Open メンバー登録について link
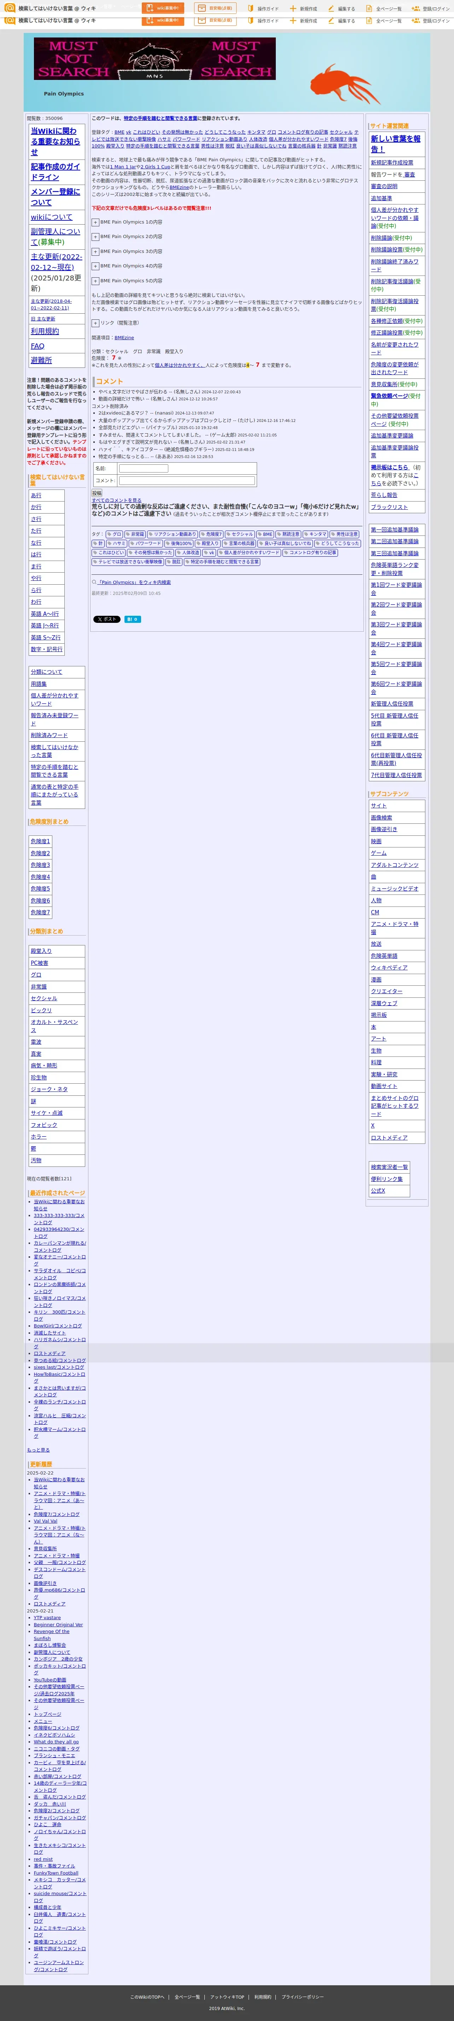The width and height of the screenshot is (454, 2021). click(55, 197)
